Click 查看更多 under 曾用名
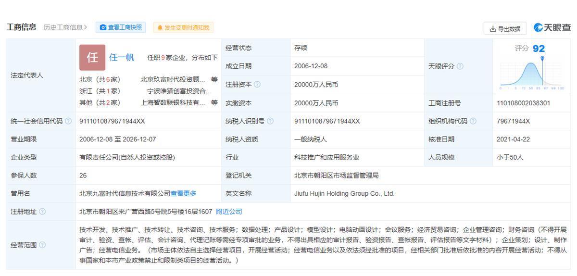The height and width of the screenshot is (276, 577). (x=183, y=193)
